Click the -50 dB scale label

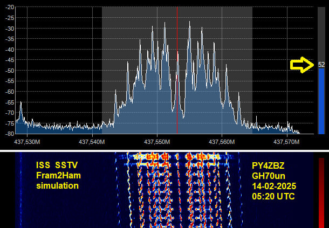[10, 71]
